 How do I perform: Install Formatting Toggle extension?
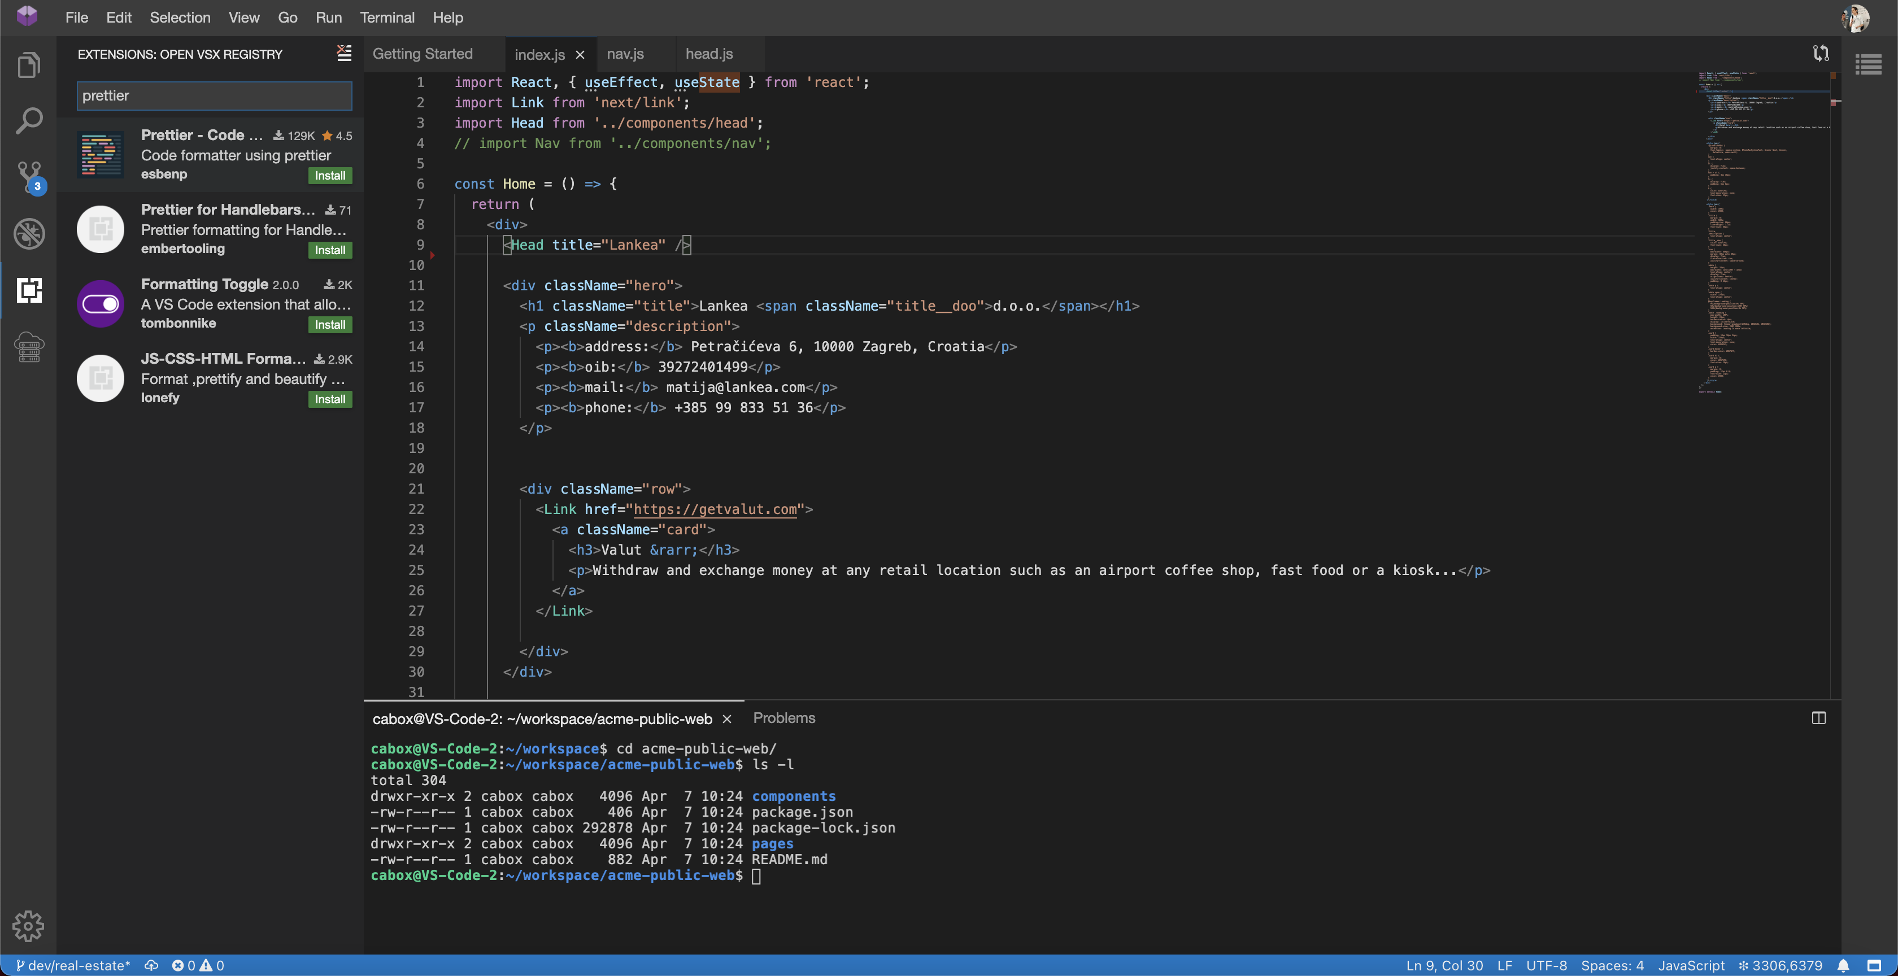(329, 324)
